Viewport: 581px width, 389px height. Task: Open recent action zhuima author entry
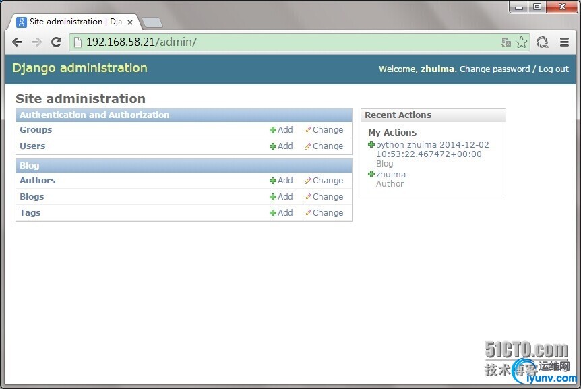pos(391,174)
